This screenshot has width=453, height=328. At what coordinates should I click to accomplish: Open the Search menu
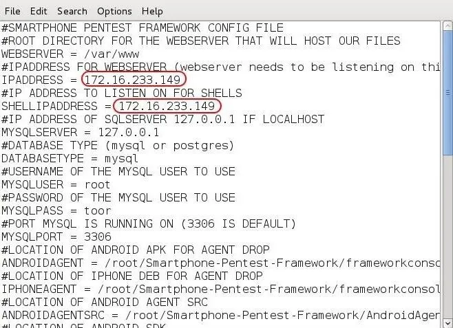[x=72, y=11]
